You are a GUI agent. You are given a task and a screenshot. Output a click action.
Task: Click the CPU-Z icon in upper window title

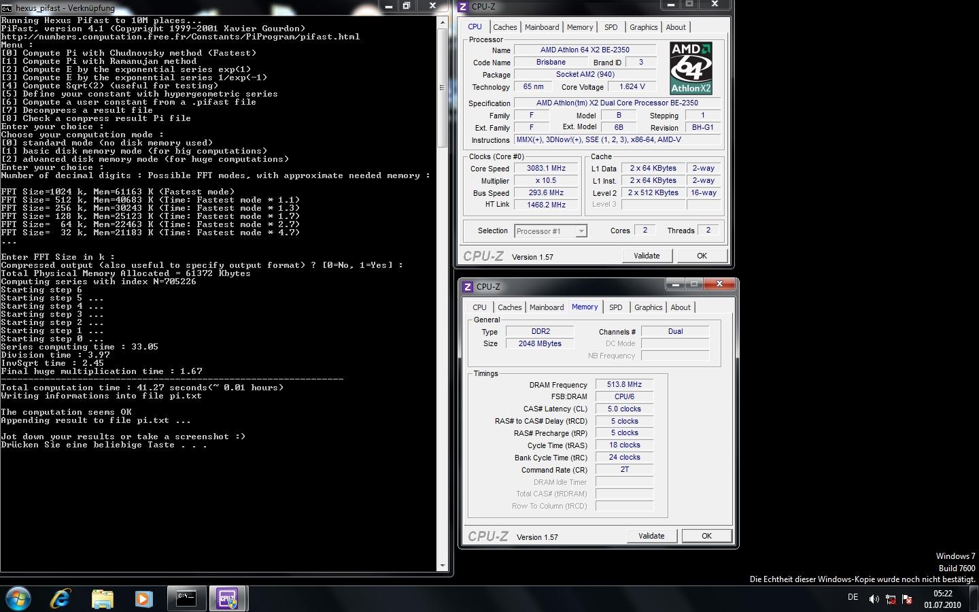464,7
